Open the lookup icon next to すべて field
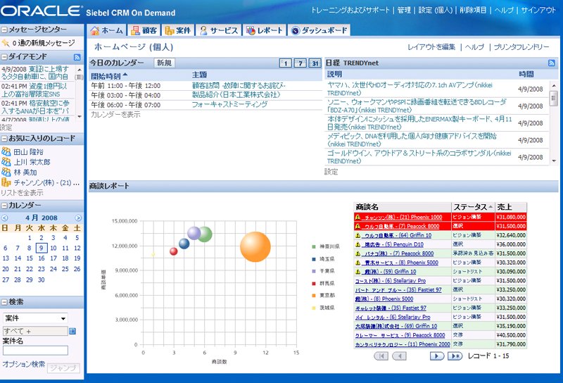Viewport: 563px width, 383px height. pyautogui.click(x=72, y=332)
